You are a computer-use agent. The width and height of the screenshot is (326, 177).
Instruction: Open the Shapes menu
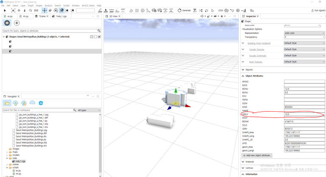(39, 6)
